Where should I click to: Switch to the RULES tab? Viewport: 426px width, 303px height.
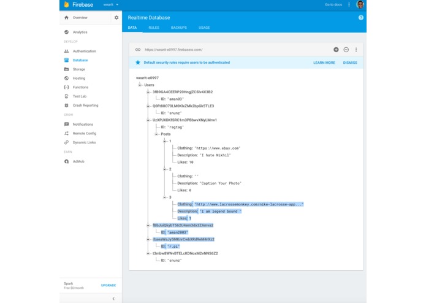pos(154,28)
